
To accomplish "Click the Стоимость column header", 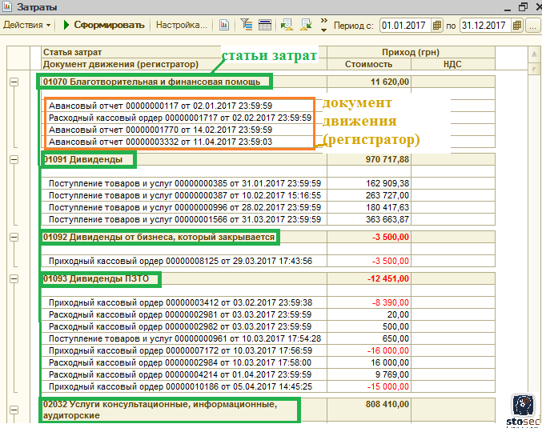I will [x=369, y=64].
